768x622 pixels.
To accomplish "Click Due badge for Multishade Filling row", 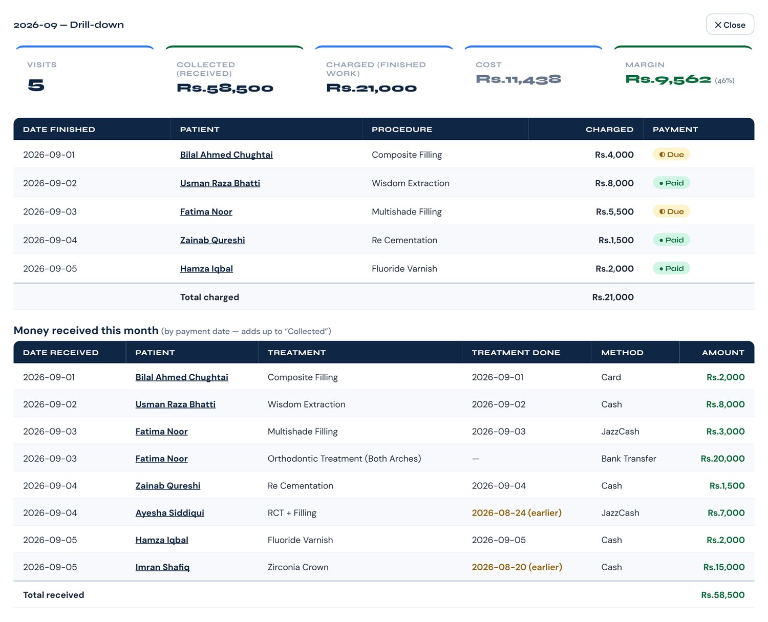I will click(671, 211).
